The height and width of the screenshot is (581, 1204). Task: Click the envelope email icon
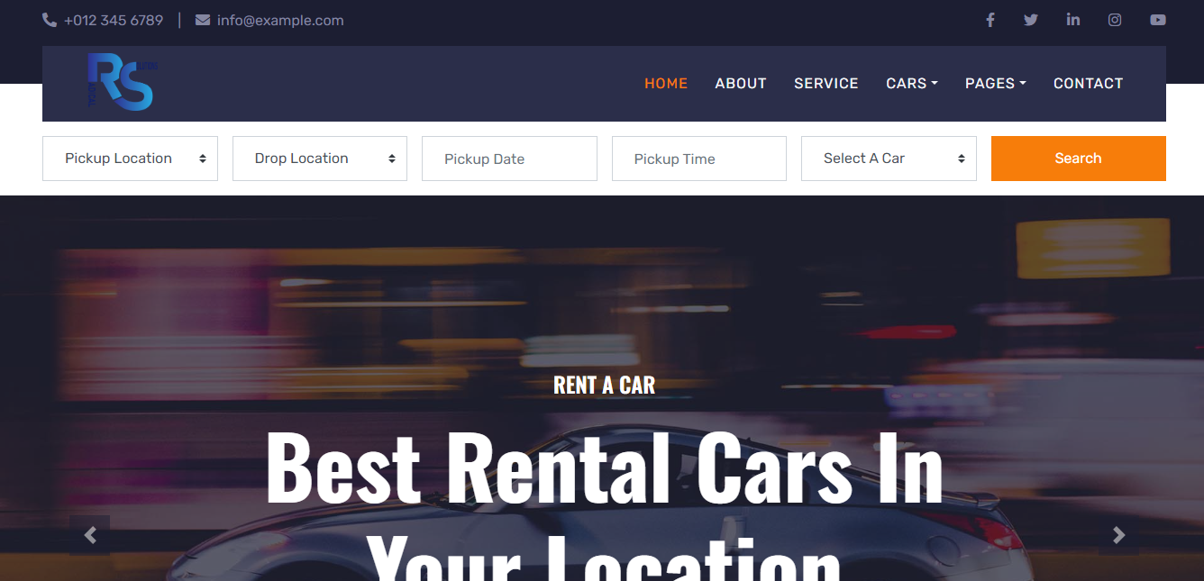pos(203,20)
